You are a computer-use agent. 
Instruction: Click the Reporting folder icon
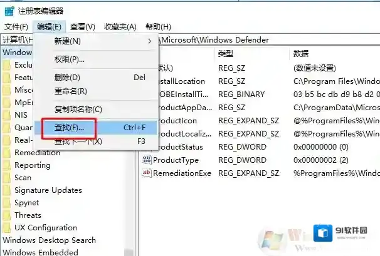pos(7,165)
